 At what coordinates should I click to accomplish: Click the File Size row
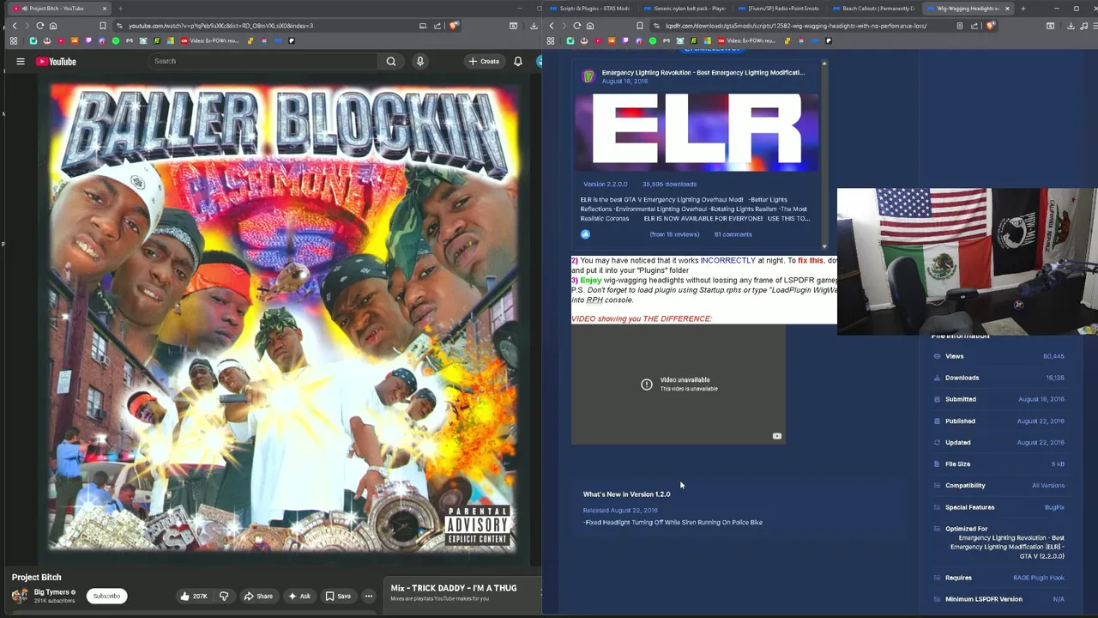click(998, 464)
